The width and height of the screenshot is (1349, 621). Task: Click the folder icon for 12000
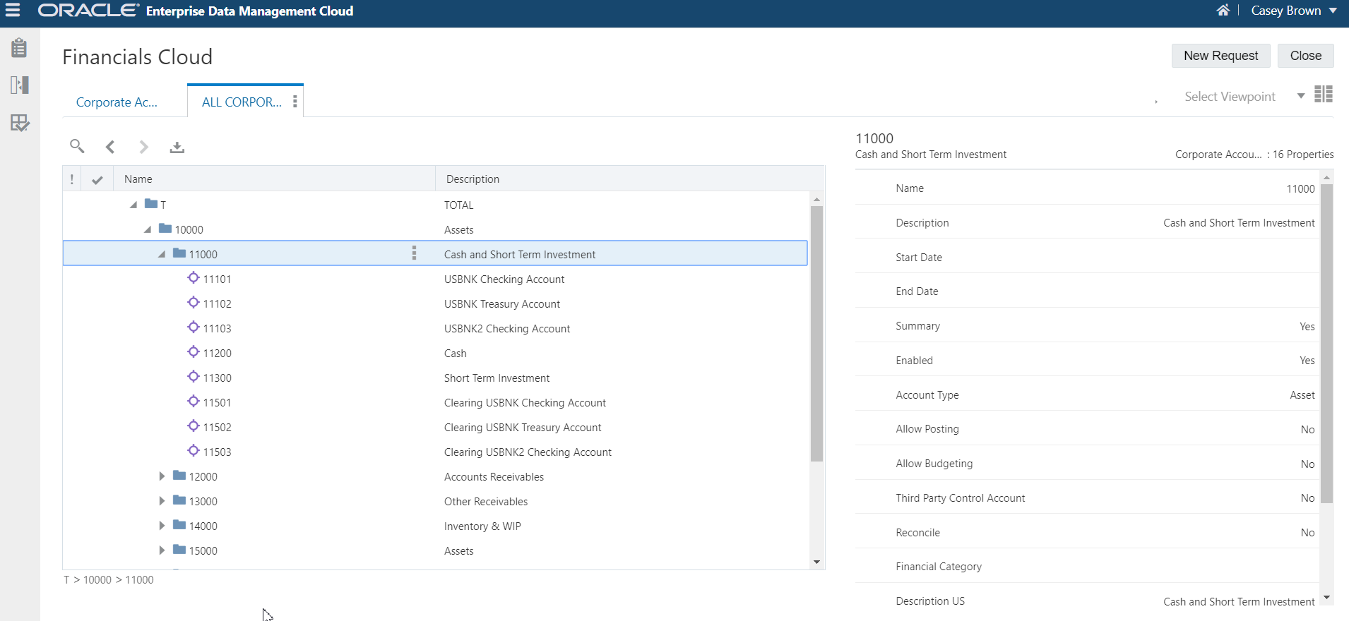[x=179, y=476]
